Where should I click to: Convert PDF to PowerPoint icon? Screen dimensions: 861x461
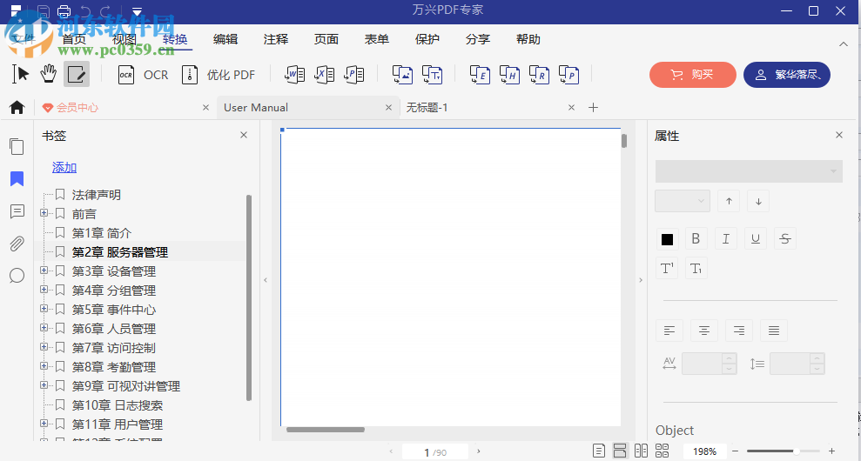[x=354, y=75]
